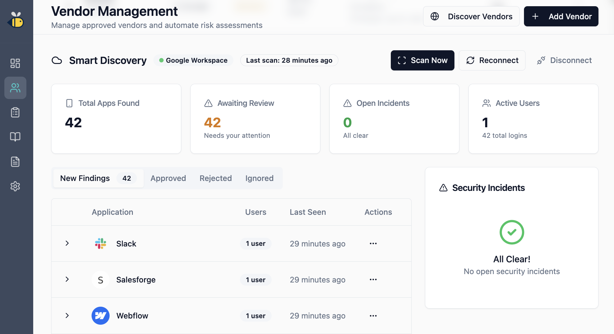This screenshot has width=614, height=334.
Task: Click warning icon beside Security Incidents title
Action: coord(443,188)
